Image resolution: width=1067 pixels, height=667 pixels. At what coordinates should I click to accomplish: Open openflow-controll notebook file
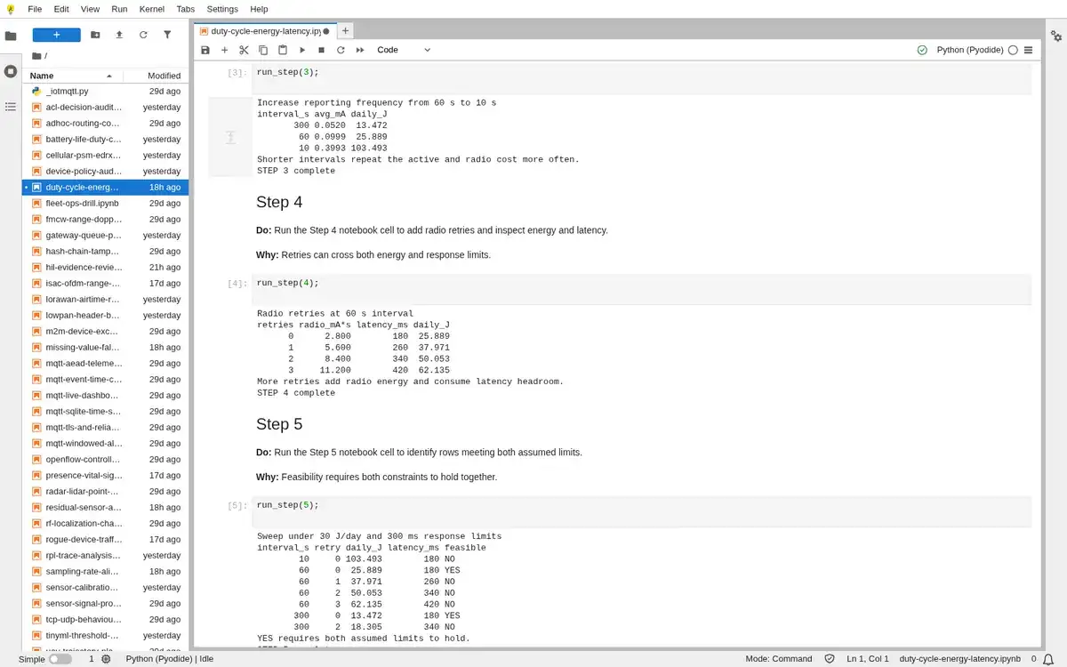[x=105, y=459]
